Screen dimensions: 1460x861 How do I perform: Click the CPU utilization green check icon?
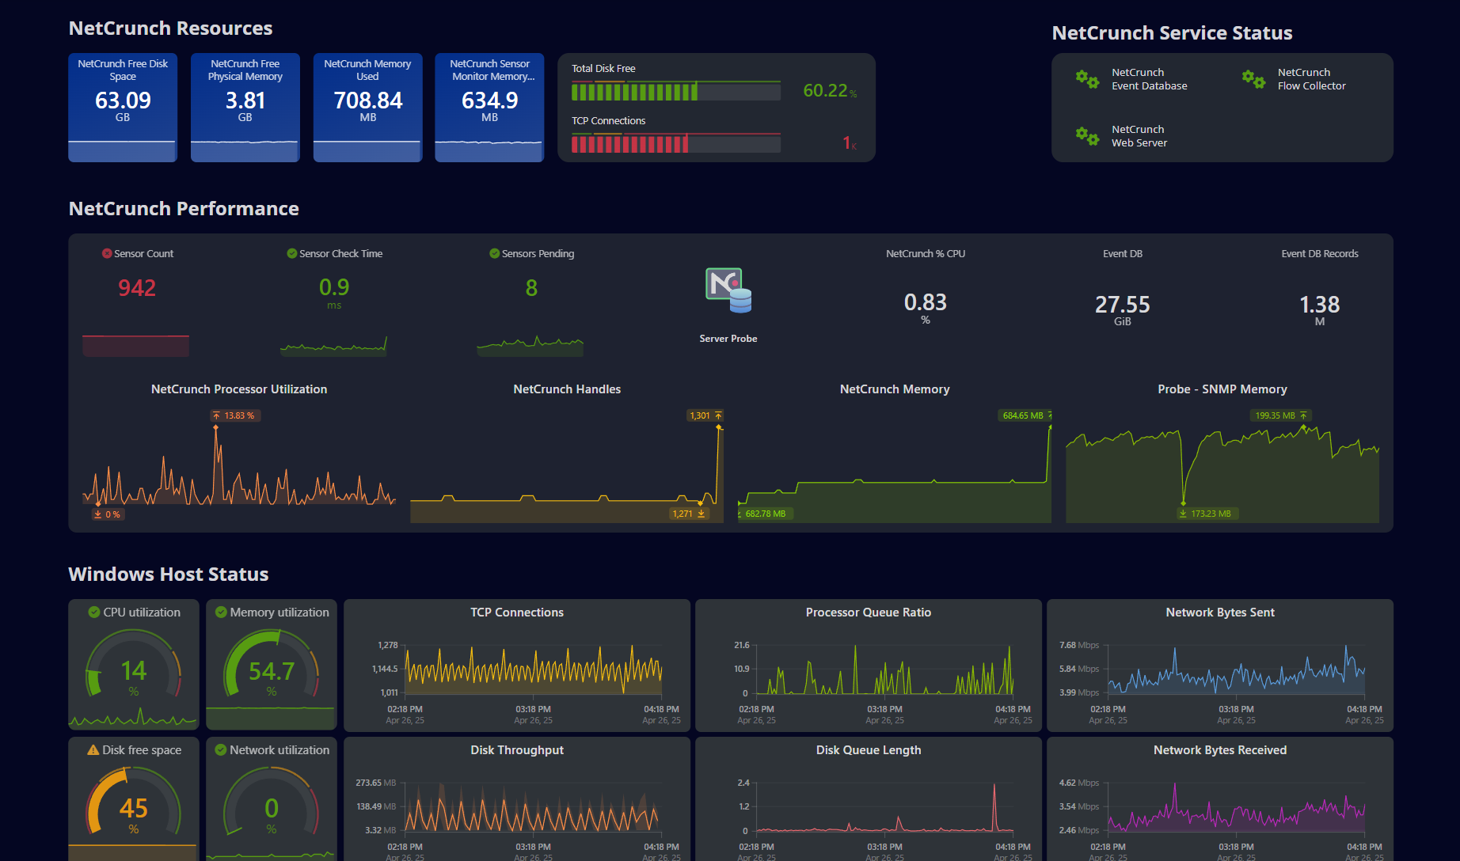point(94,612)
